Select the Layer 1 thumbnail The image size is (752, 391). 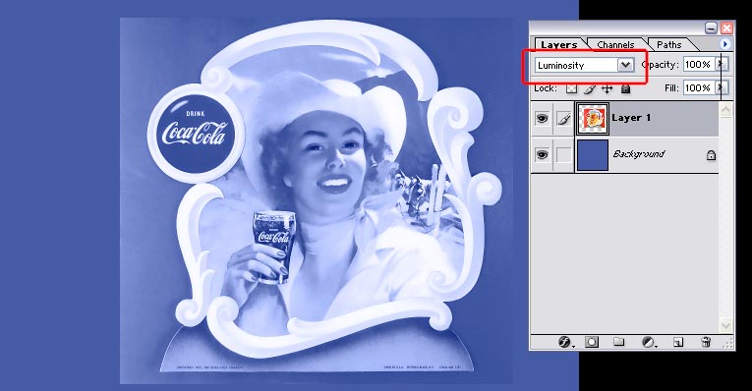[593, 118]
